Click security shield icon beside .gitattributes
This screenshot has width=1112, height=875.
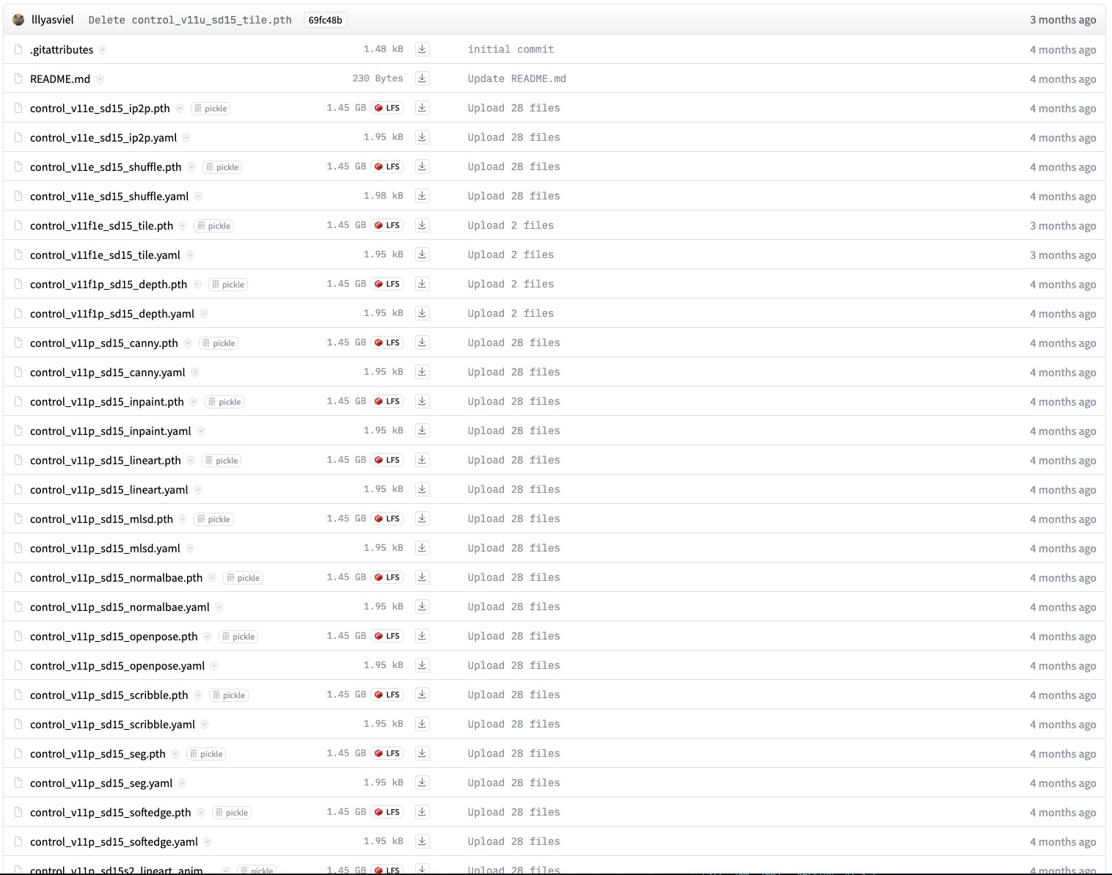click(x=103, y=50)
